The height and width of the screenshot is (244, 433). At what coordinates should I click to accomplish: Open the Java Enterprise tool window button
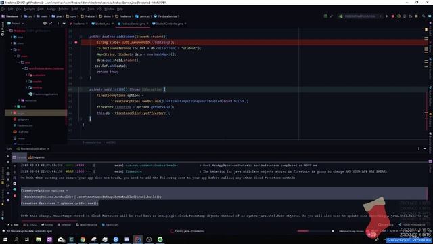tap(87, 225)
